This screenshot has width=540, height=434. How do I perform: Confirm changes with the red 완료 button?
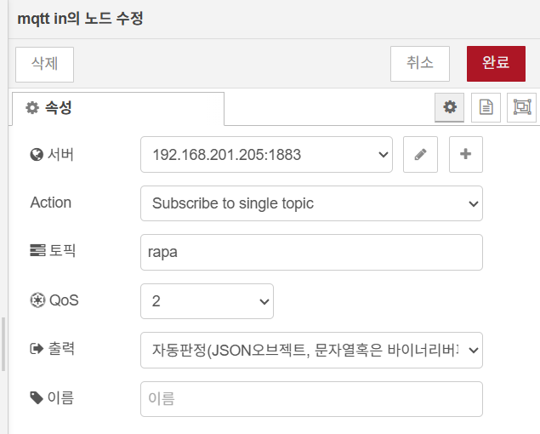pyautogui.click(x=496, y=63)
